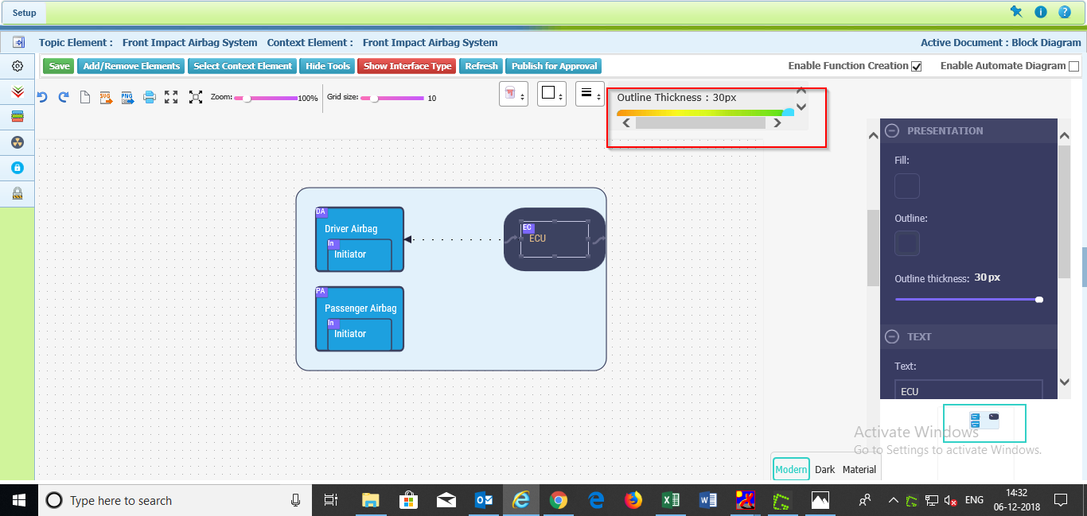Image resolution: width=1087 pixels, height=516 pixels.
Task: Export the diagram as PNG
Action: (127, 97)
